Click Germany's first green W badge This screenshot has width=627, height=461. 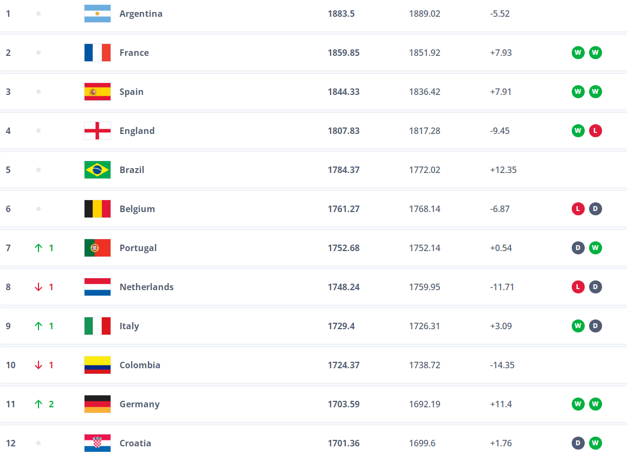(x=578, y=404)
